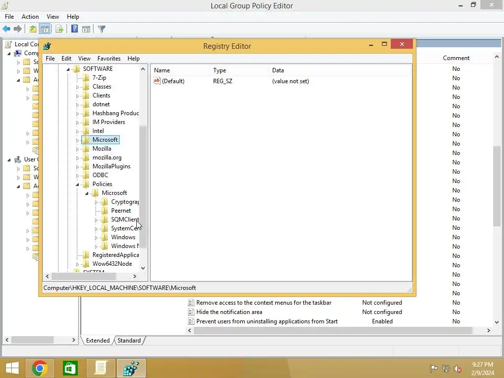The image size is (504, 378).
Task: Click the Show/Hide Action Pane icon
Action: 86,29
